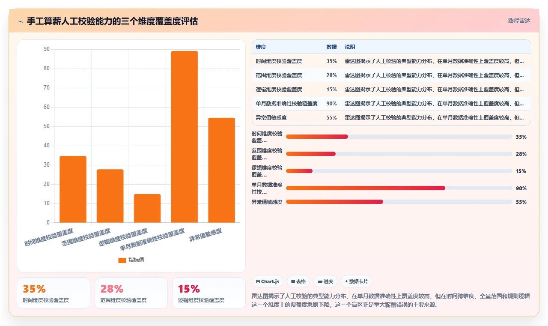
Task: Click the X-axis label 时间维度校验覆盖度
Action: click(49, 237)
